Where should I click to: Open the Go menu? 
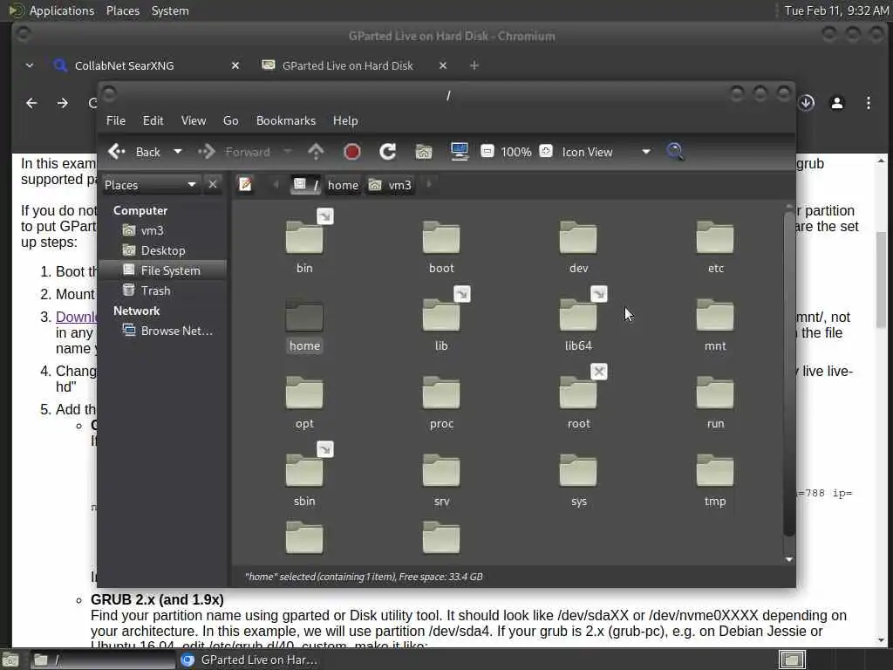(230, 120)
